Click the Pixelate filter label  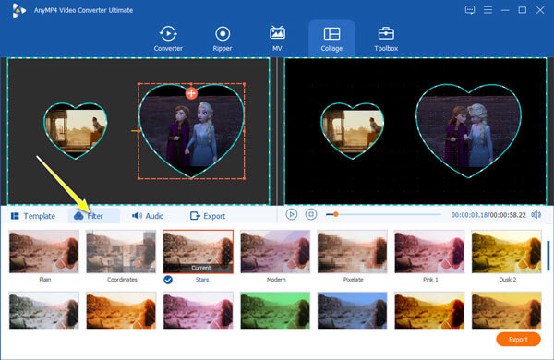[x=354, y=280]
